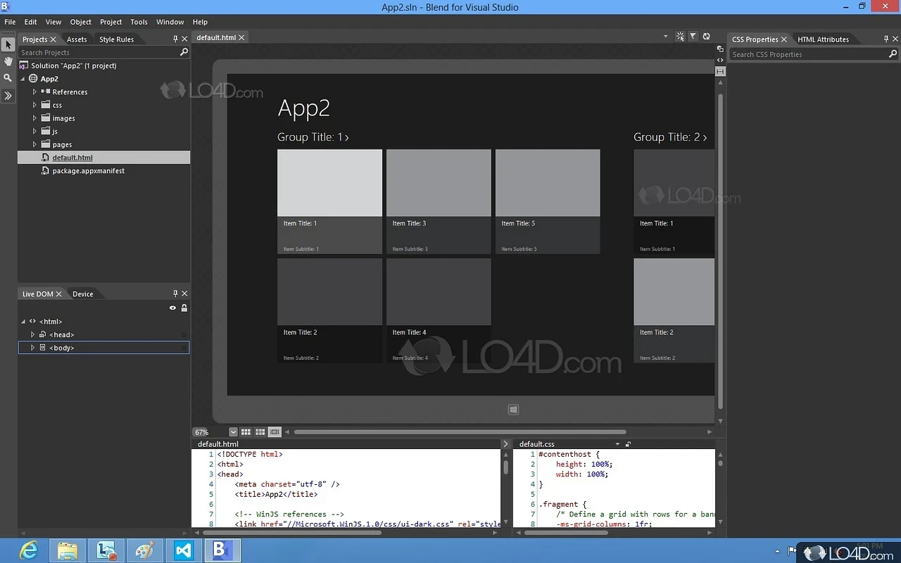
Task: Toggle the lock icon in Live DOM panel
Action: 184,308
